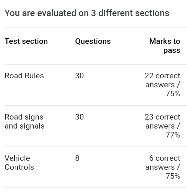Click the word "pass" in the header

(172, 51)
